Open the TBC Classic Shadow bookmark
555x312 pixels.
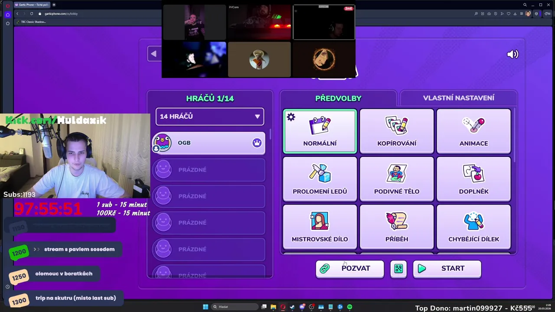[x=31, y=22]
